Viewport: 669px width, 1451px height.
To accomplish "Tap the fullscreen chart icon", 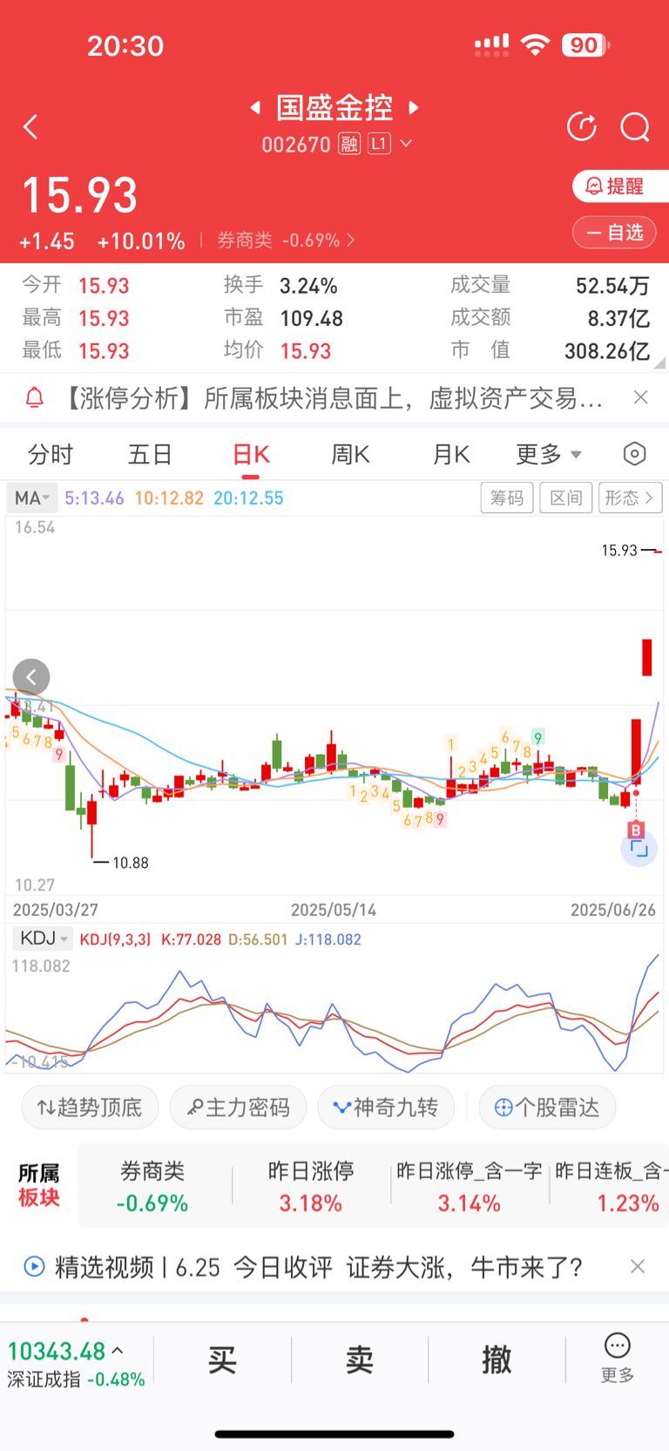I will pos(639,849).
